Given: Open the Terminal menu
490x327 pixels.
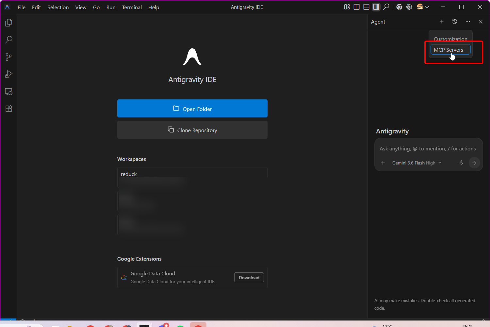Looking at the screenshot, I should 132,7.
